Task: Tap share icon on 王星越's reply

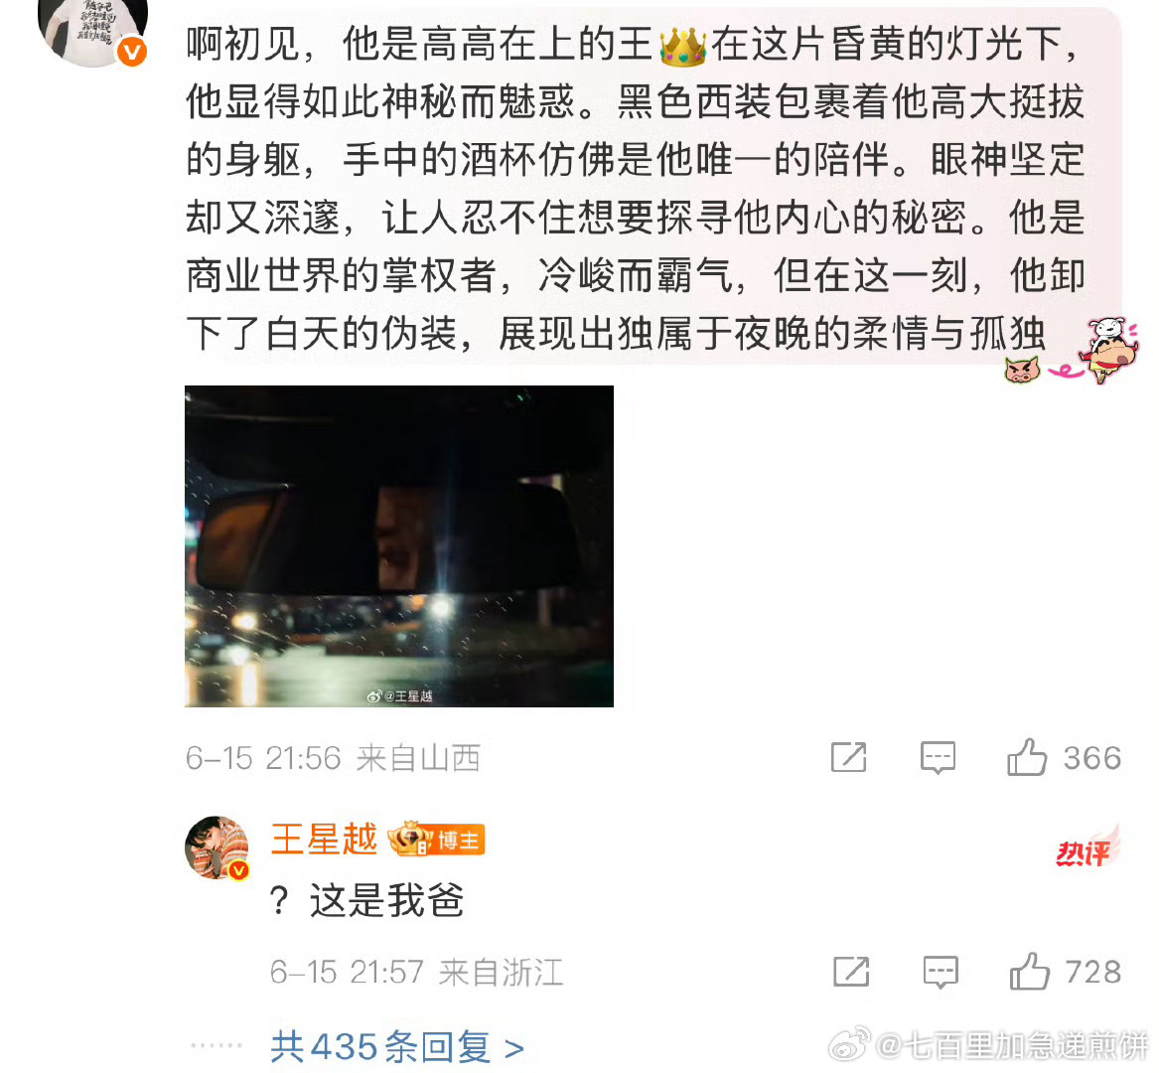Action: tap(851, 971)
